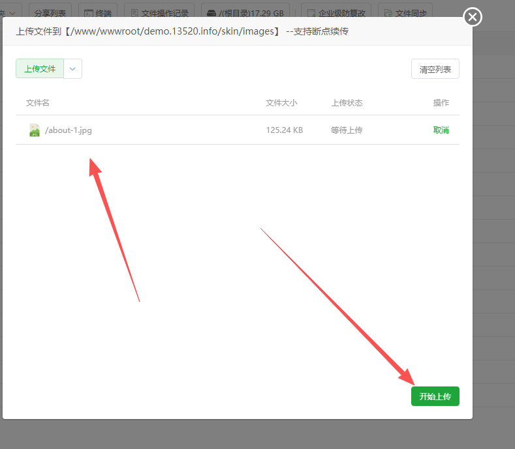
Task: Cancel upload of about-1.jpg via 取消
Action: 441,130
